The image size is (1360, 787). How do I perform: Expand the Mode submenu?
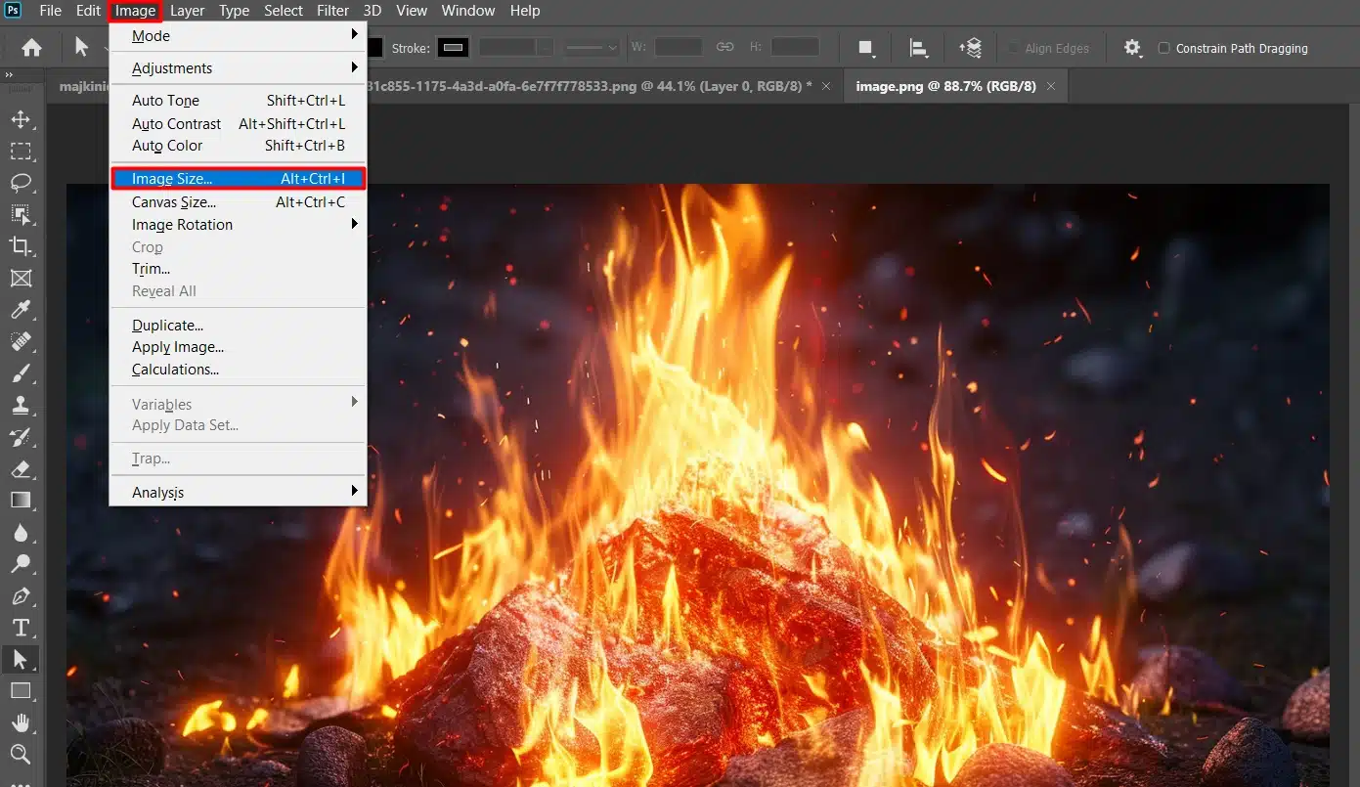238,35
